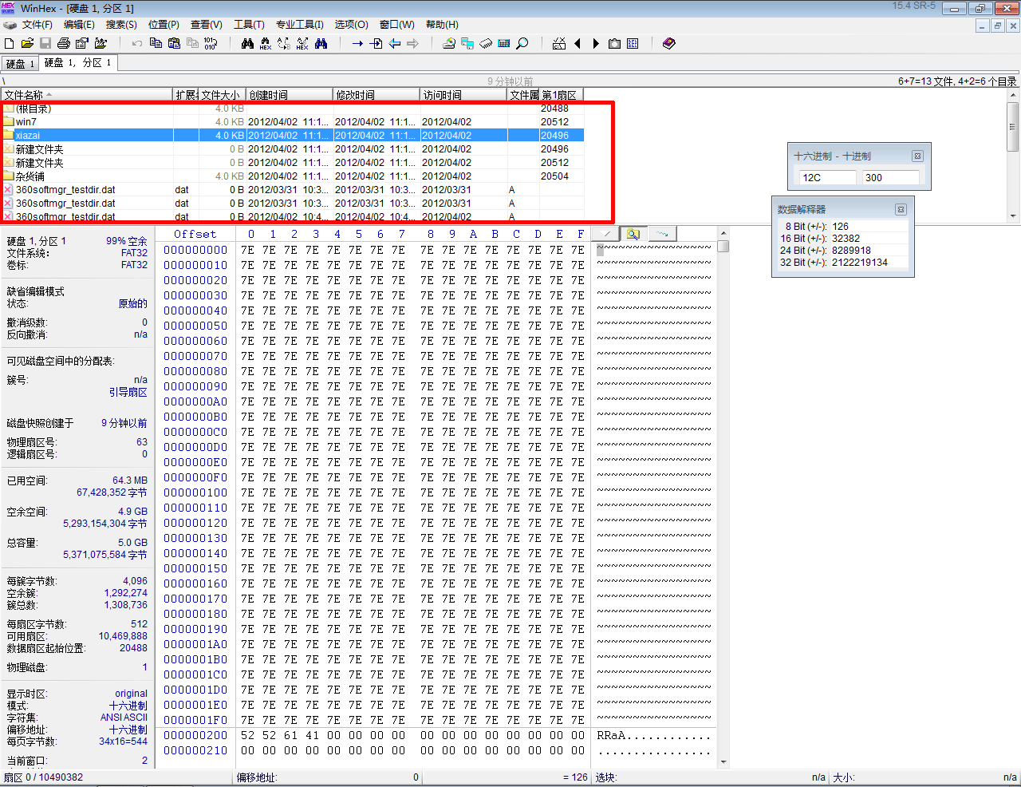Click the 原始的 state value

pos(132,304)
